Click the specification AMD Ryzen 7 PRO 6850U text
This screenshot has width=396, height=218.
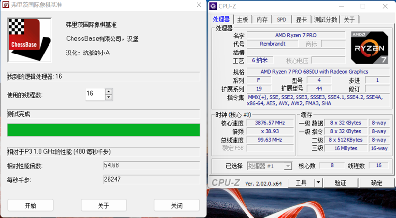click(x=314, y=71)
